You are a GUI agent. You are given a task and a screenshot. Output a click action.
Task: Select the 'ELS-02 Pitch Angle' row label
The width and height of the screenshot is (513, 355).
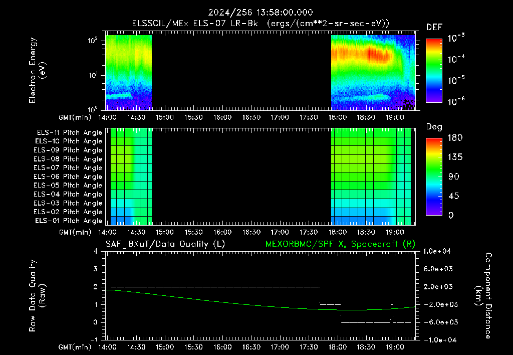coord(68,212)
